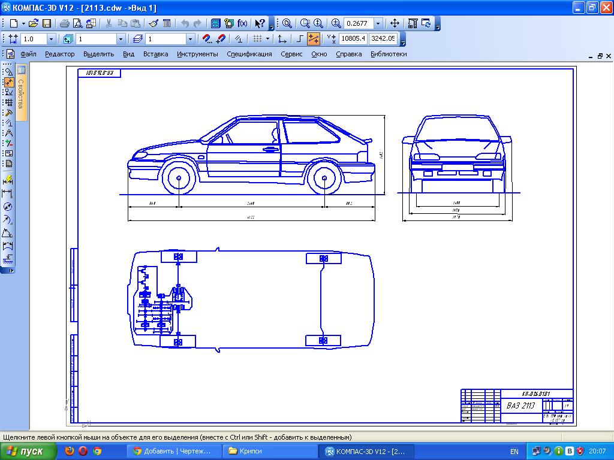This screenshot has height=460, width=614.
Task: Open snap settings with the magnet-dots icon
Action: [207, 39]
